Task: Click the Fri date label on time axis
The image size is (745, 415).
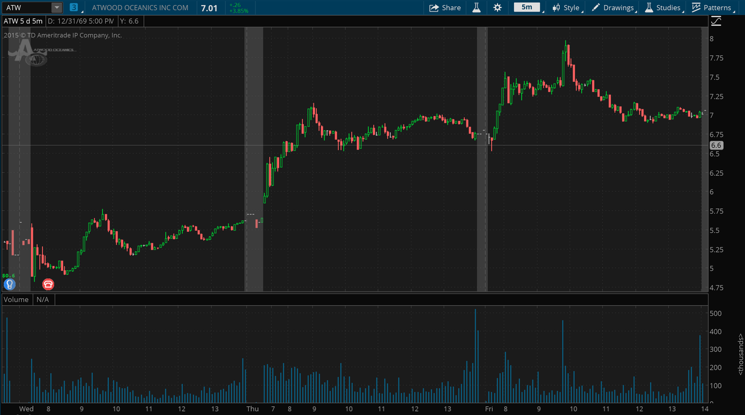Action: (489, 409)
